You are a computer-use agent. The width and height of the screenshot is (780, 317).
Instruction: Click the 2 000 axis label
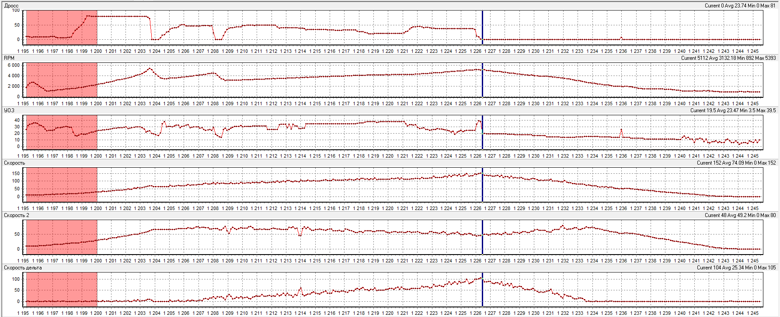pos(13,86)
